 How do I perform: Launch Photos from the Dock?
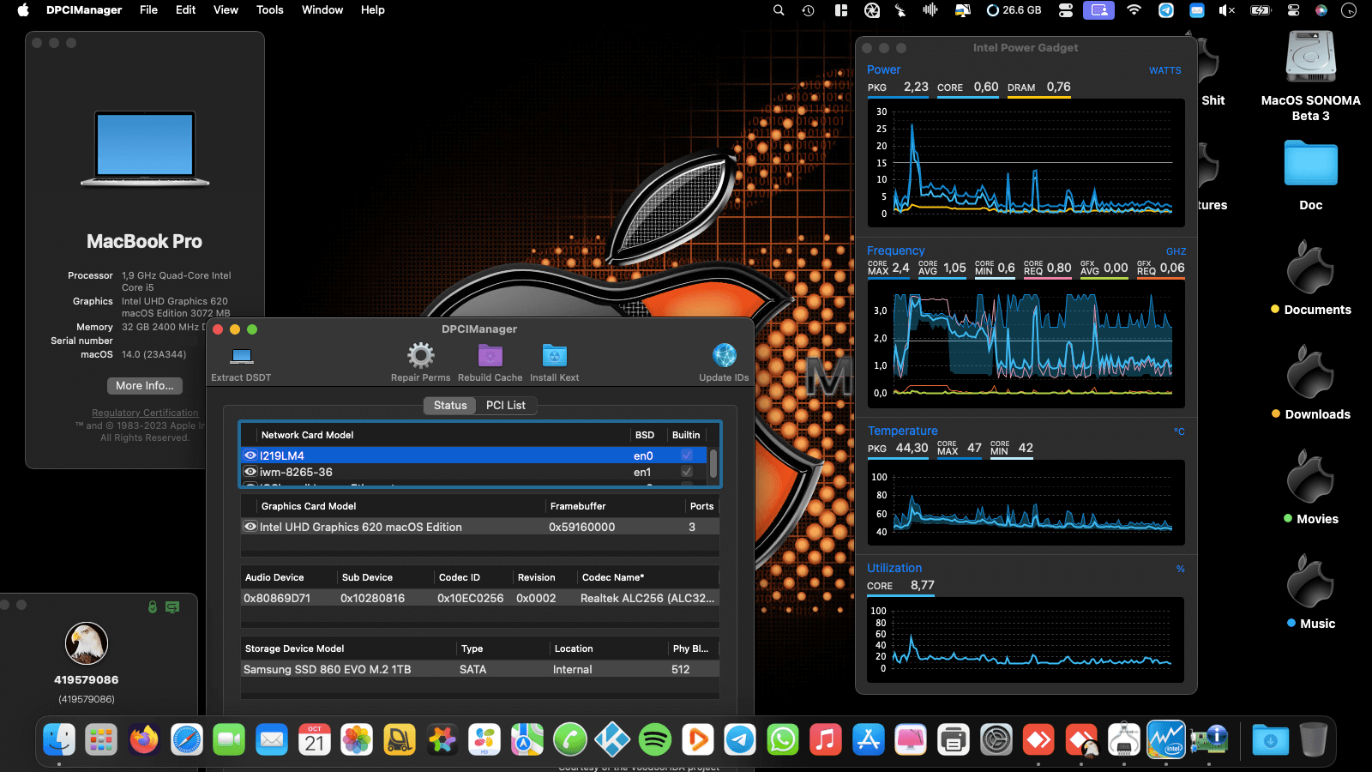coord(357,739)
